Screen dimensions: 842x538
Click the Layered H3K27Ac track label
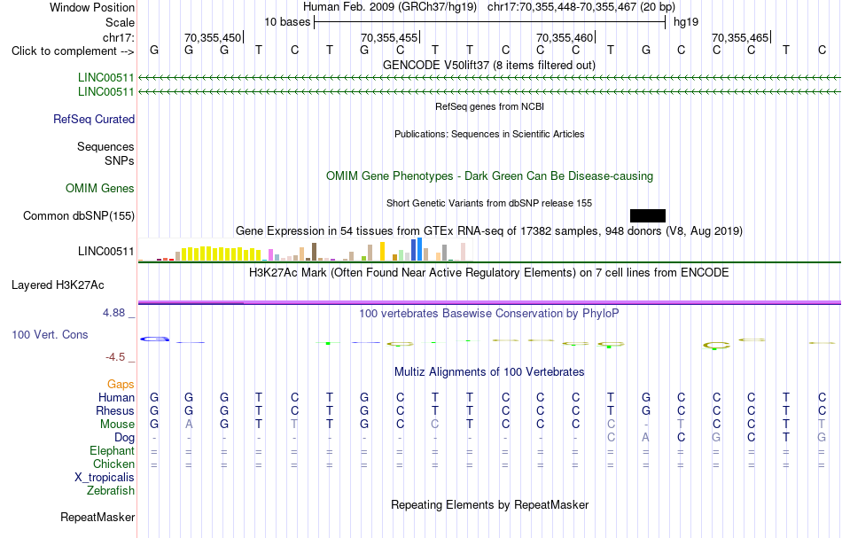coord(58,285)
